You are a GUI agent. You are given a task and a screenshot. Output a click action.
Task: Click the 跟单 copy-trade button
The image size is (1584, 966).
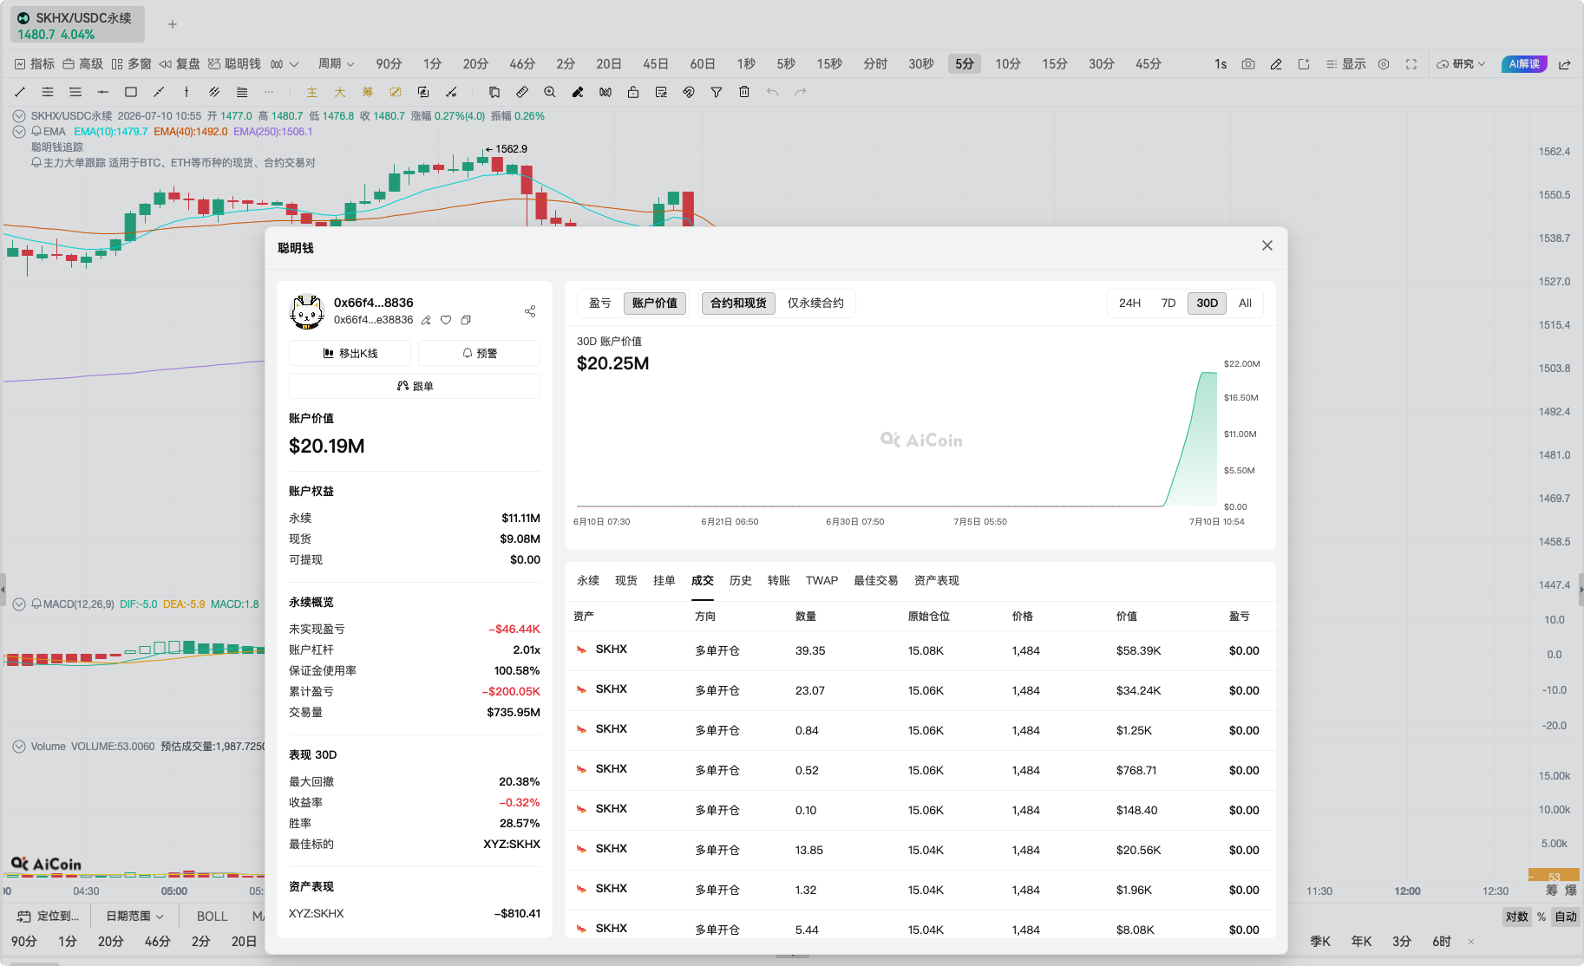pos(415,386)
